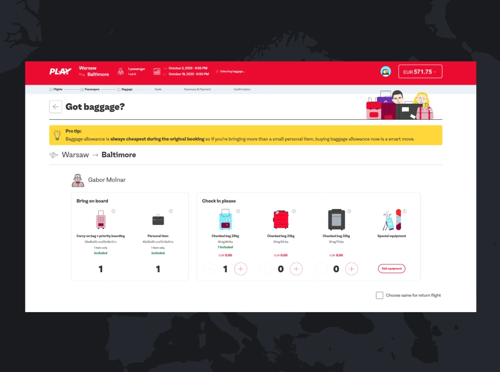
Task: Open the user profile avatar
Action: coord(385,71)
